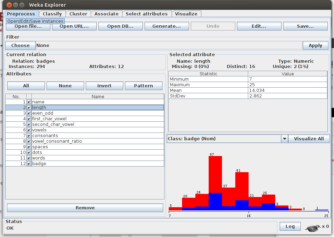This screenshot has height=237, width=334.
Task: Click the Weka bird icon in status bar
Action: click(x=313, y=228)
